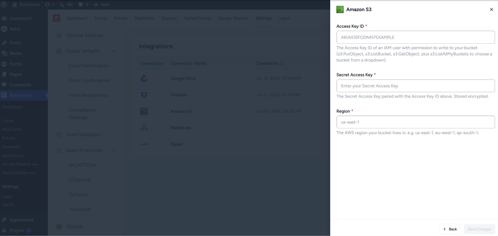This screenshot has width=498, height=236.
Task: Open SMTP in SureForms submenu
Action: point(8,205)
